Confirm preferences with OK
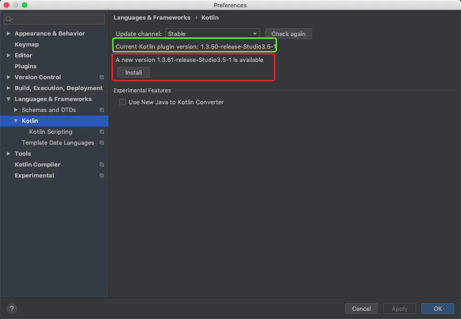461x319 pixels. click(x=438, y=309)
